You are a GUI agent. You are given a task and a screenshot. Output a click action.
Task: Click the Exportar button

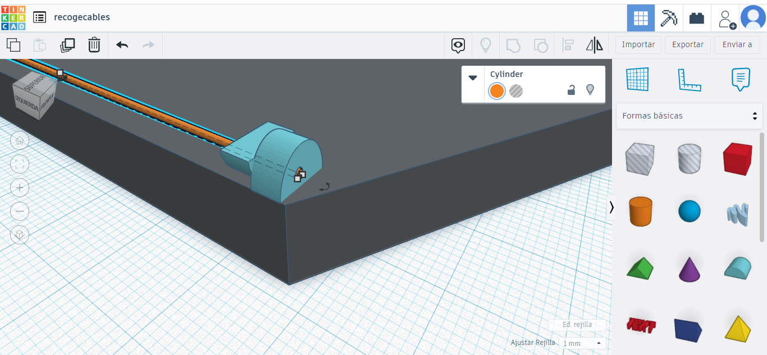[x=688, y=45]
